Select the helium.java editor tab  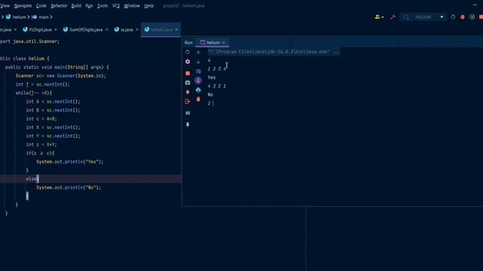162,30
